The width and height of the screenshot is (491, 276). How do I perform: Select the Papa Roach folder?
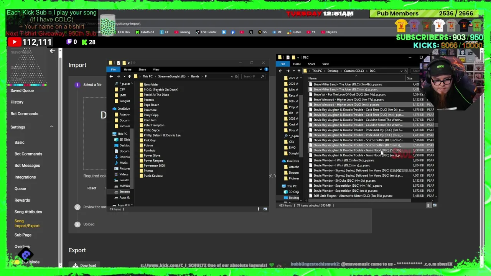point(149,105)
